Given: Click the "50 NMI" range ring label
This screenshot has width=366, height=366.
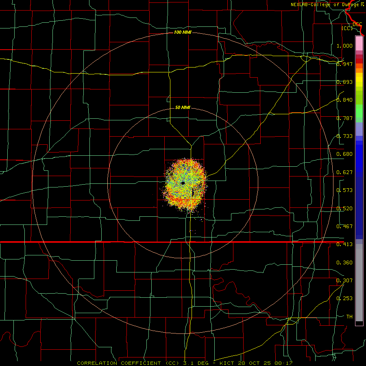Looking at the screenshot, I should (183, 107).
